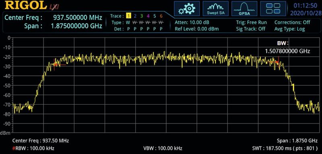Click the Trace 1 detector P indicator
Viewport: 322px width, 154px height.
click(x=128, y=29)
